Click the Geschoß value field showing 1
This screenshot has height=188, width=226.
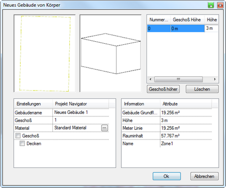click(81, 120)
